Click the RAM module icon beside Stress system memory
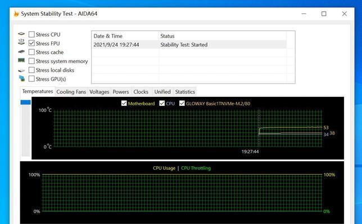362x224 pixels. 21,60
